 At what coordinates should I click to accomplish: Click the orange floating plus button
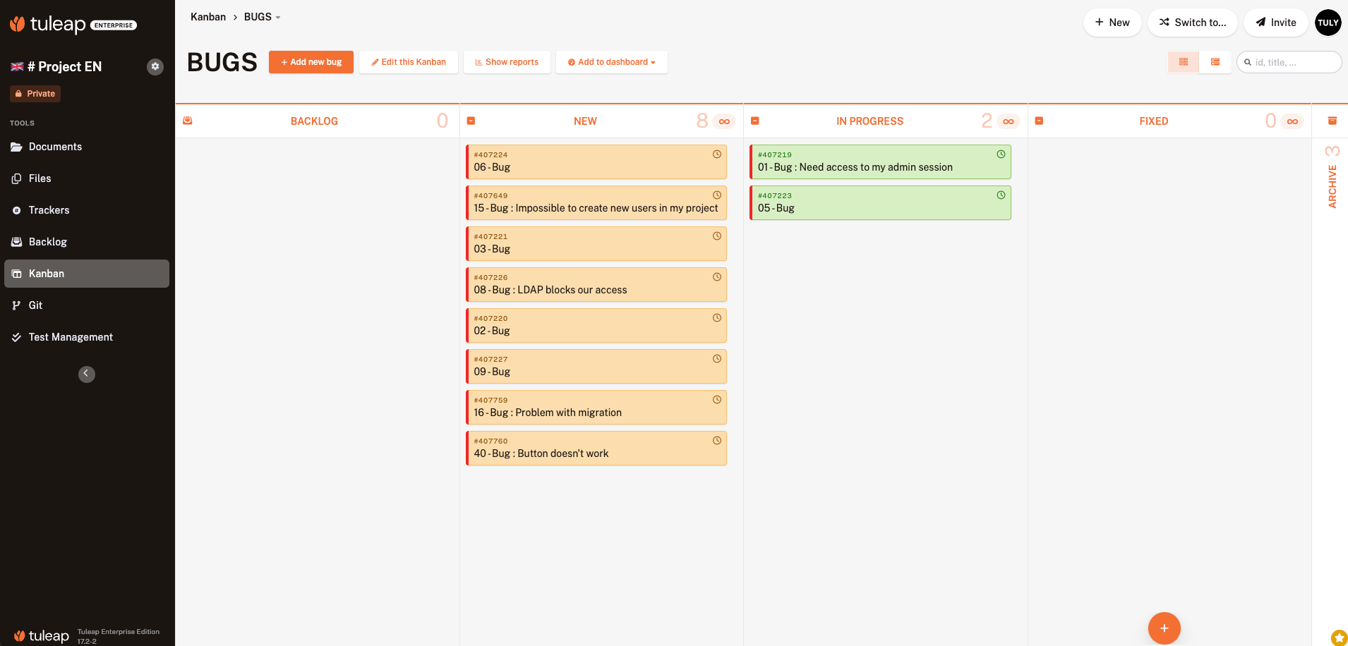click(x=1164, y=628)
